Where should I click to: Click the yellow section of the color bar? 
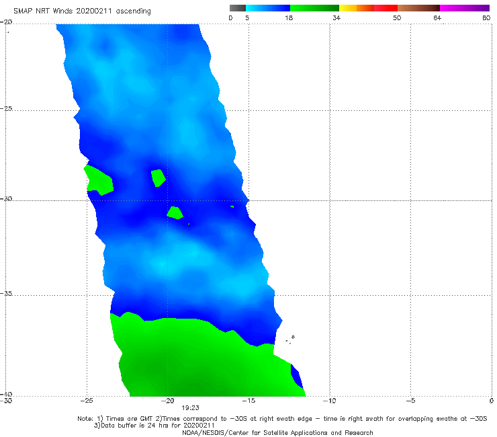[x=348, y=8]
